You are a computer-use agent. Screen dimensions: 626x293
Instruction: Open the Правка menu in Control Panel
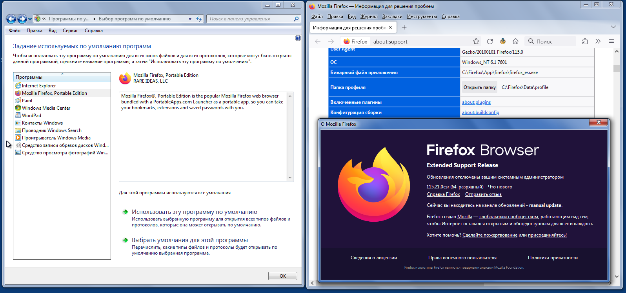click(x=35, y=31)
